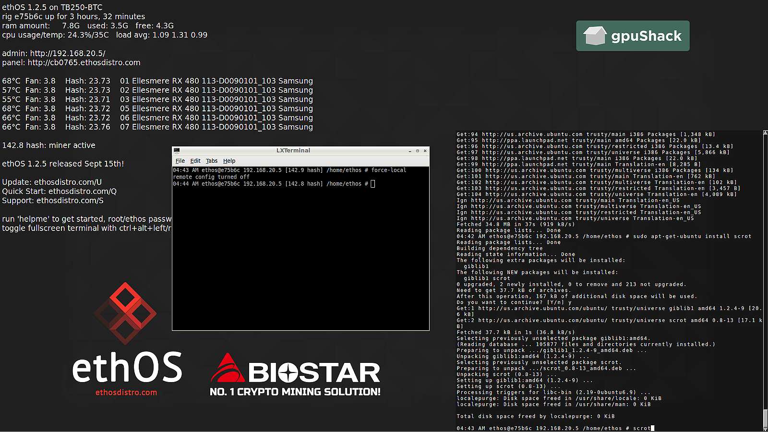
Task: Open the Edit menu in LXTerminal
Action: pos(195,161)
